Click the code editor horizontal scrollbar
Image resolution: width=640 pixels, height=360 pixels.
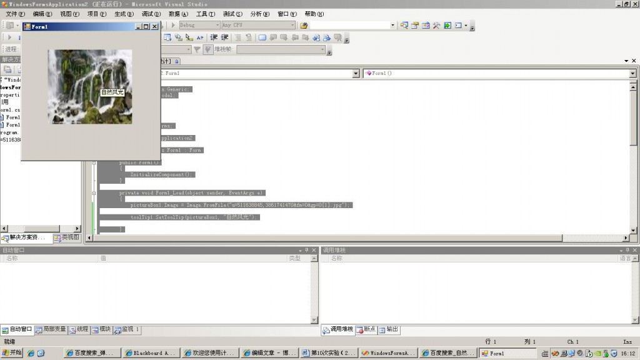pyautogui.click(x=357, y=237)
